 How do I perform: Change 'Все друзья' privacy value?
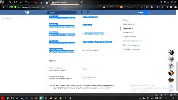point(87,25)
